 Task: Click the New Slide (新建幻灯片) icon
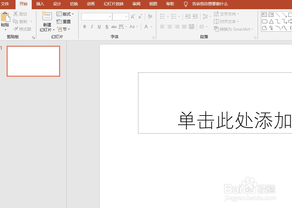[47, 16]
